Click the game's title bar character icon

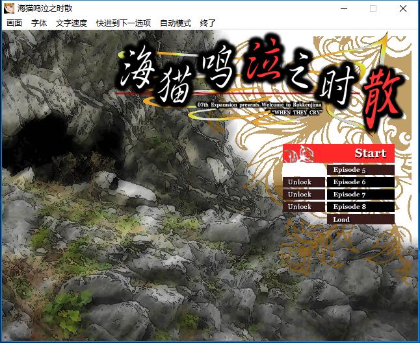[10, 8]
